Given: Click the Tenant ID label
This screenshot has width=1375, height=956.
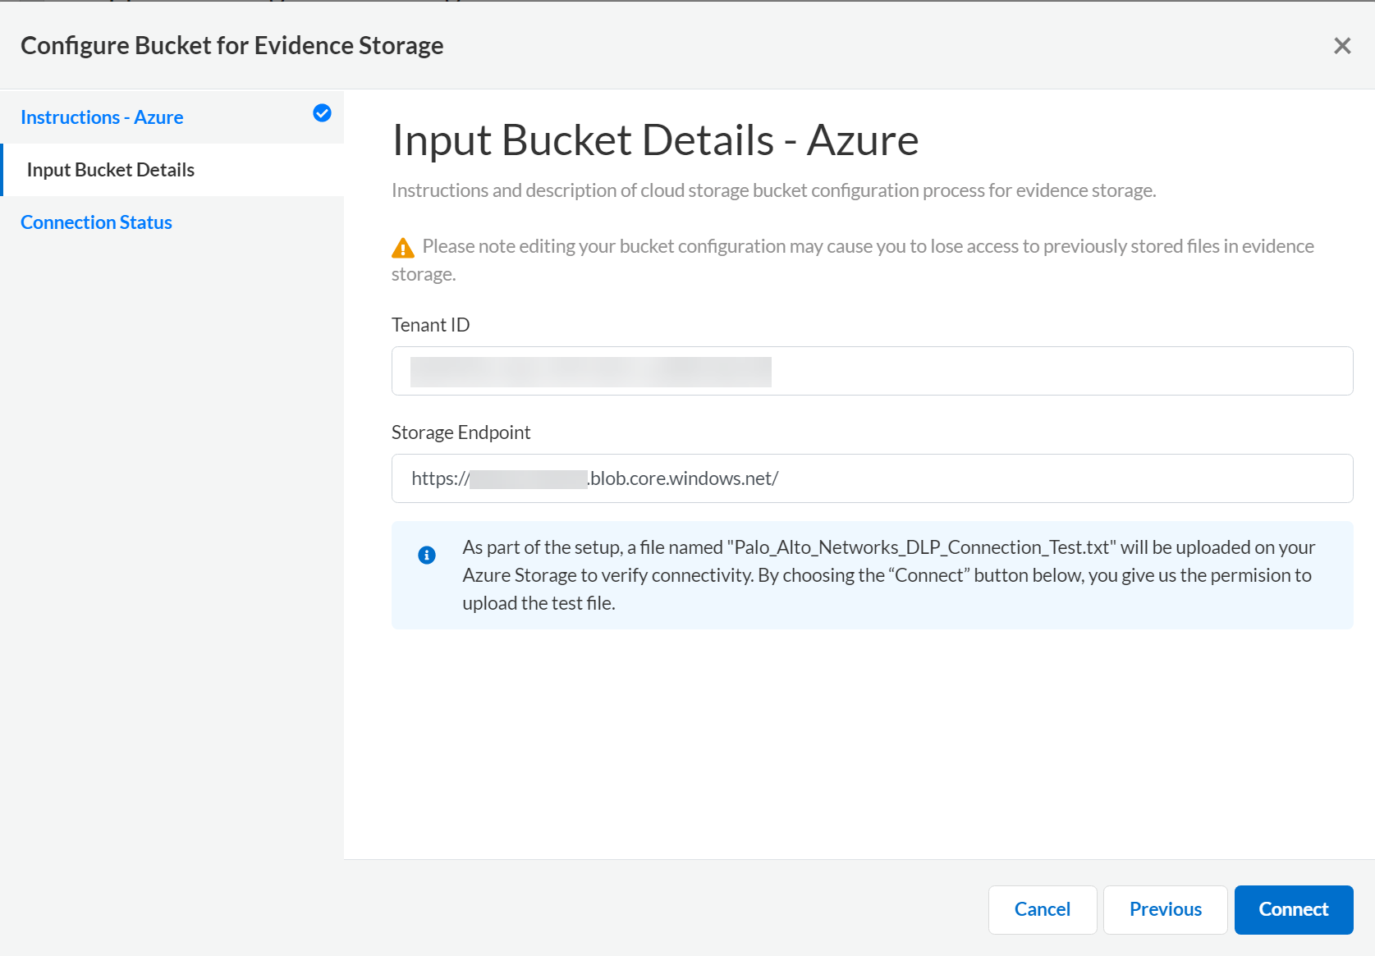Looking at the screenshot, I should pos(430,325).
